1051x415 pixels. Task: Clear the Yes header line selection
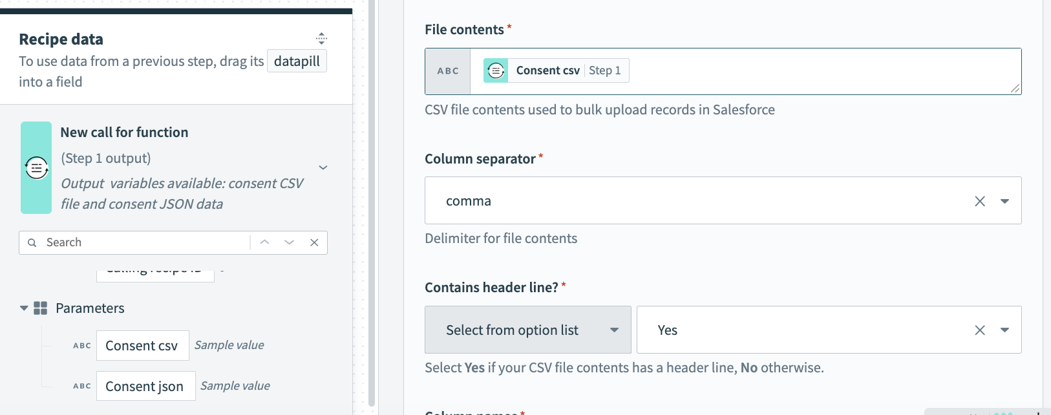pos(980,330)
